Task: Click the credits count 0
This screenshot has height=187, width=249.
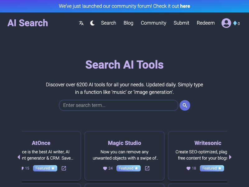Action: coord(239,24)
